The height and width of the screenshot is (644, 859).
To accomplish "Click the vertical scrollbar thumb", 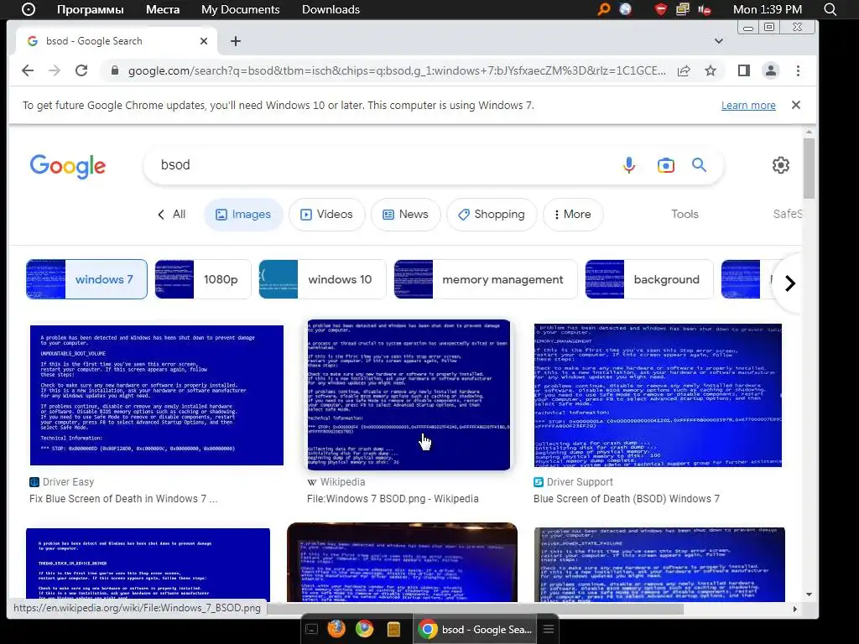I will (x=809, y=168).
